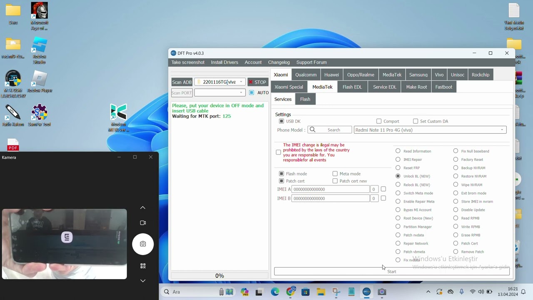
Task: Open Yeni Metin Belgesi.txt on desktop
Action: tap(514, 17)
